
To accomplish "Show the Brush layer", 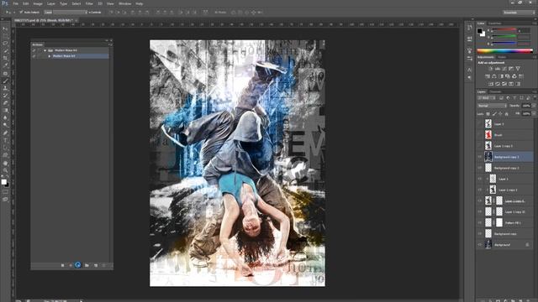I will [480, 135].
